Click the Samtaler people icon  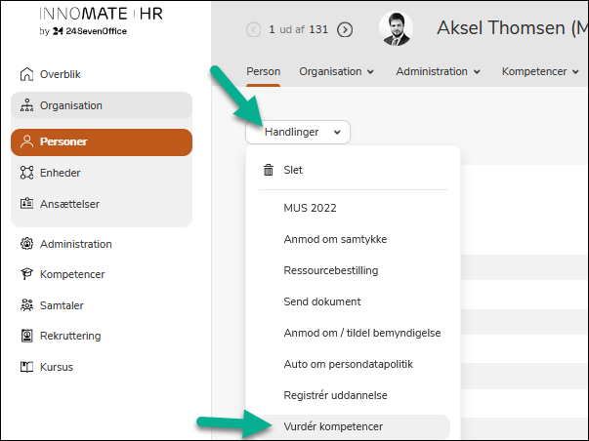click(27, 305)
